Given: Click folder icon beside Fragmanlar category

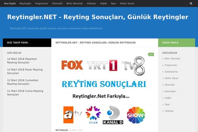Looking at the screenshot, I should (x=163, y=65).
